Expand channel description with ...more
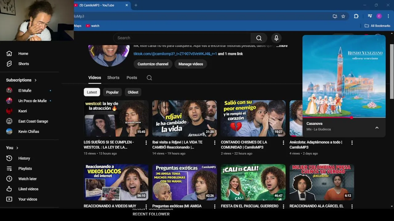 pyautogui.click(x=282, y=46)
